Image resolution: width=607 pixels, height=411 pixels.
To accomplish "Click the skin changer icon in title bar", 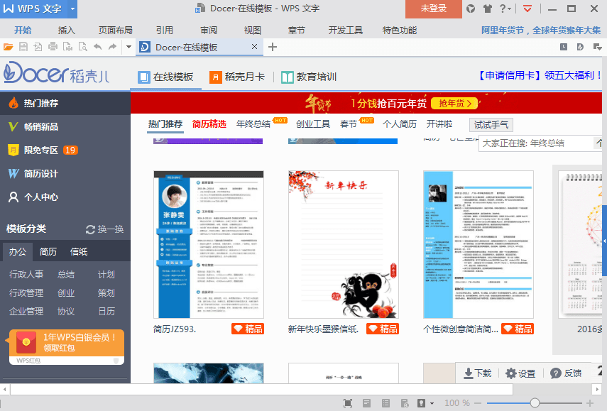I will 471,9.
